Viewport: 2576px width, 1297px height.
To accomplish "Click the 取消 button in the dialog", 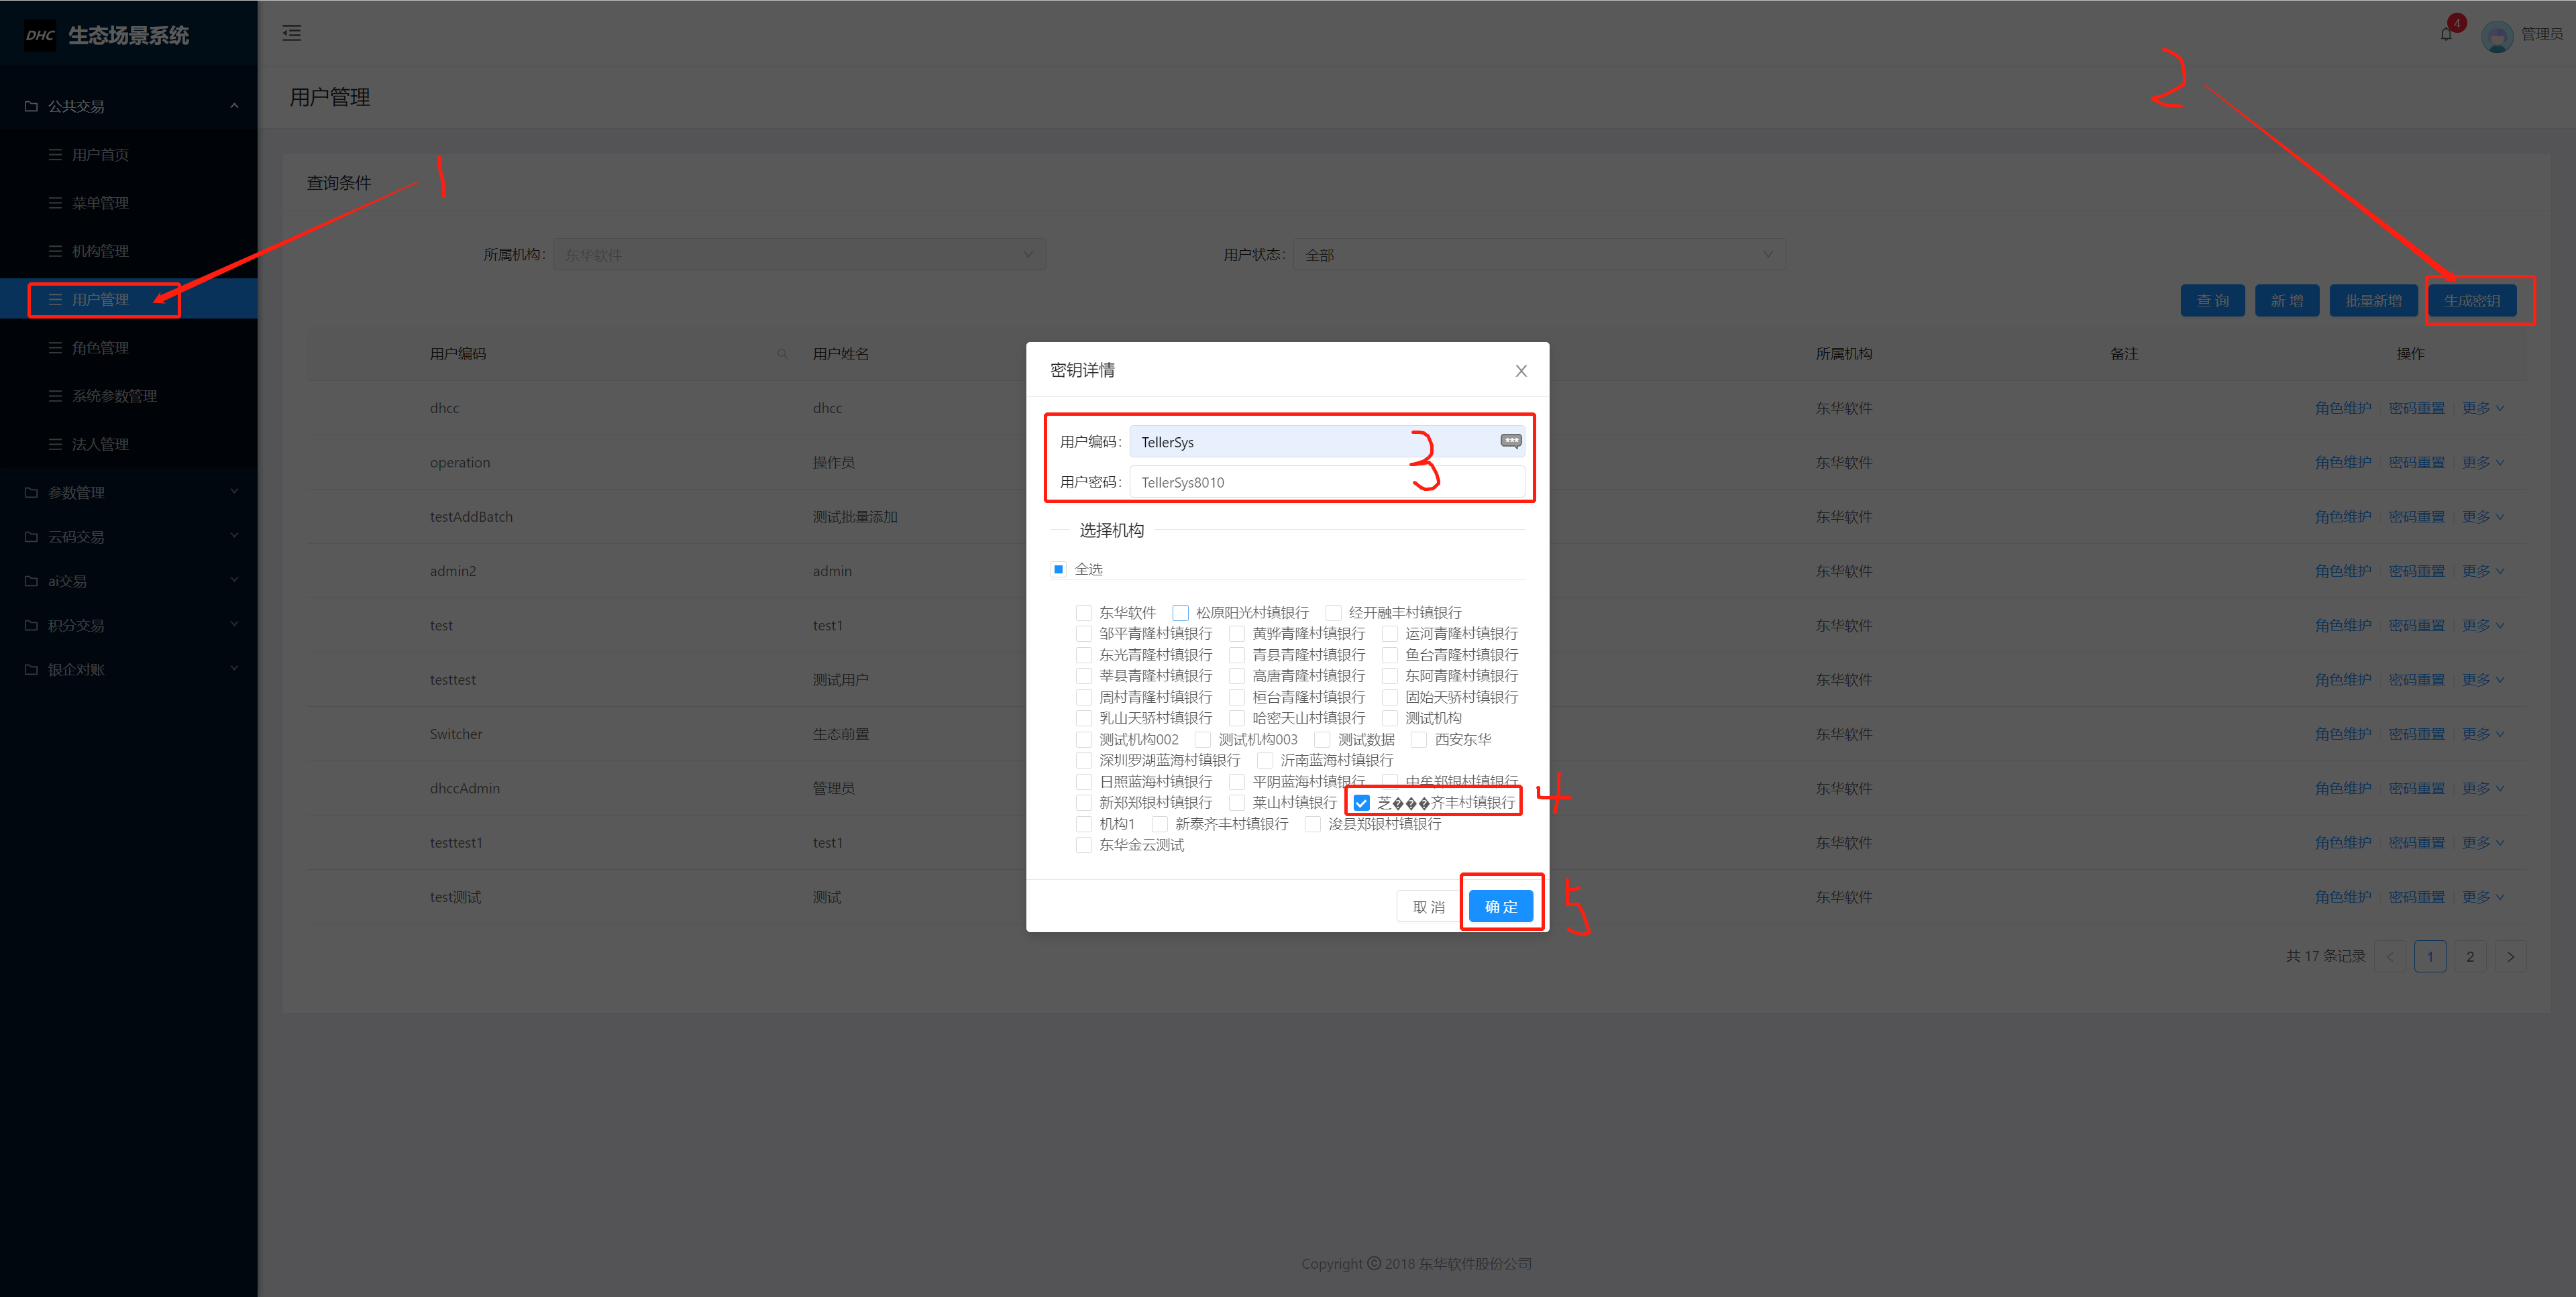I will (x=1428, y=907).
